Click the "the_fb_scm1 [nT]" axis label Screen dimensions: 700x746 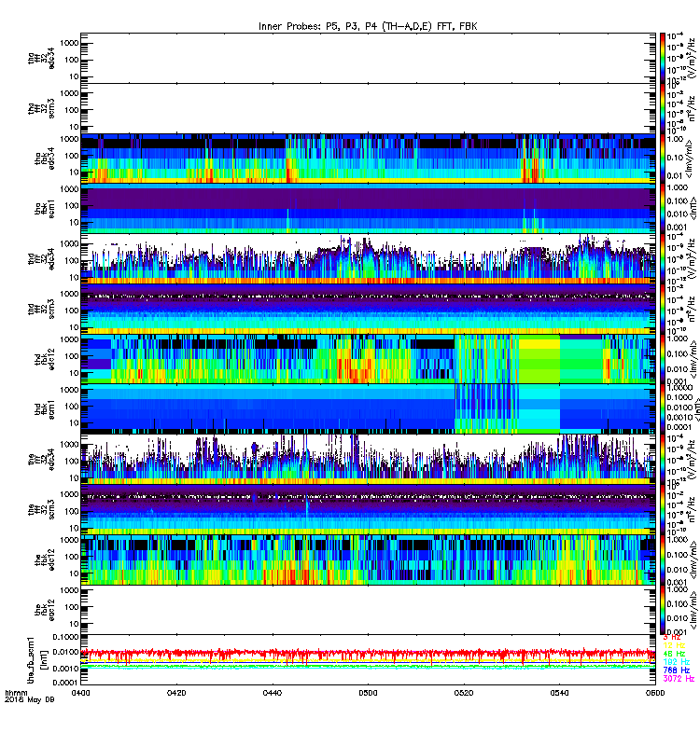pyautogui.click(x=37, y=660)
